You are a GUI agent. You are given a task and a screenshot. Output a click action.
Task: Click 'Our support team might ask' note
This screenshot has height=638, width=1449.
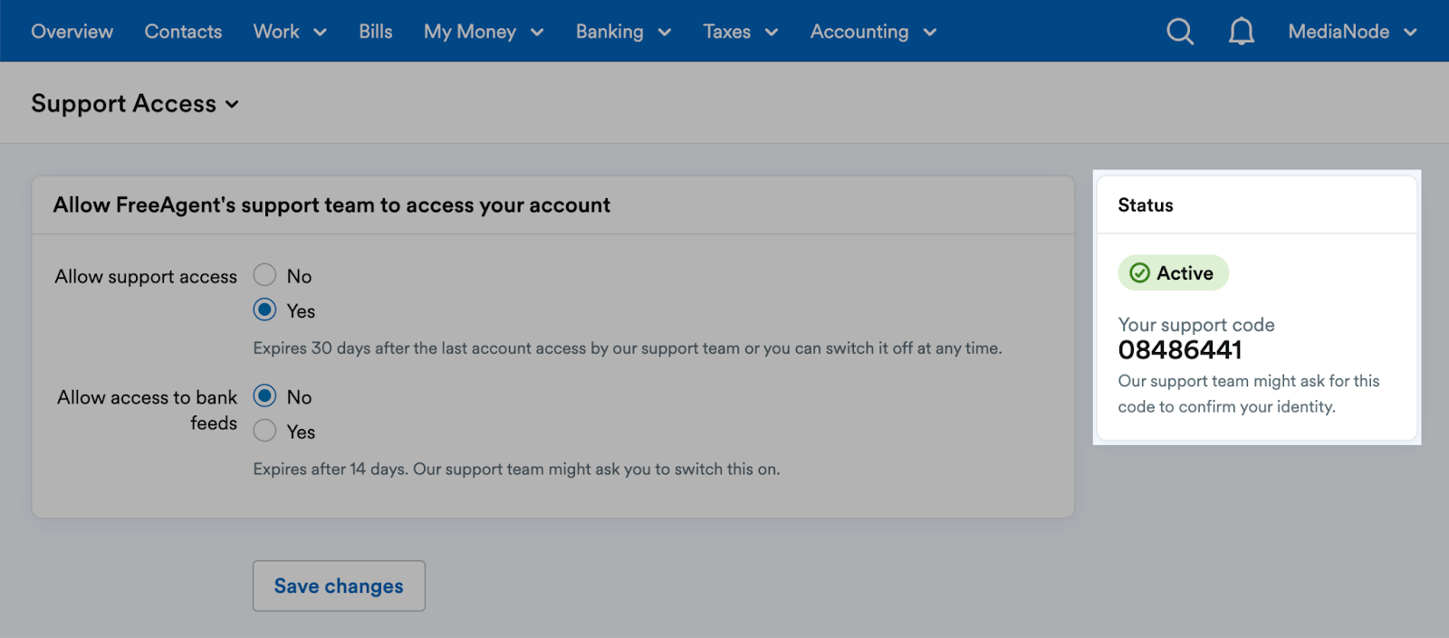click(1249, 394)
